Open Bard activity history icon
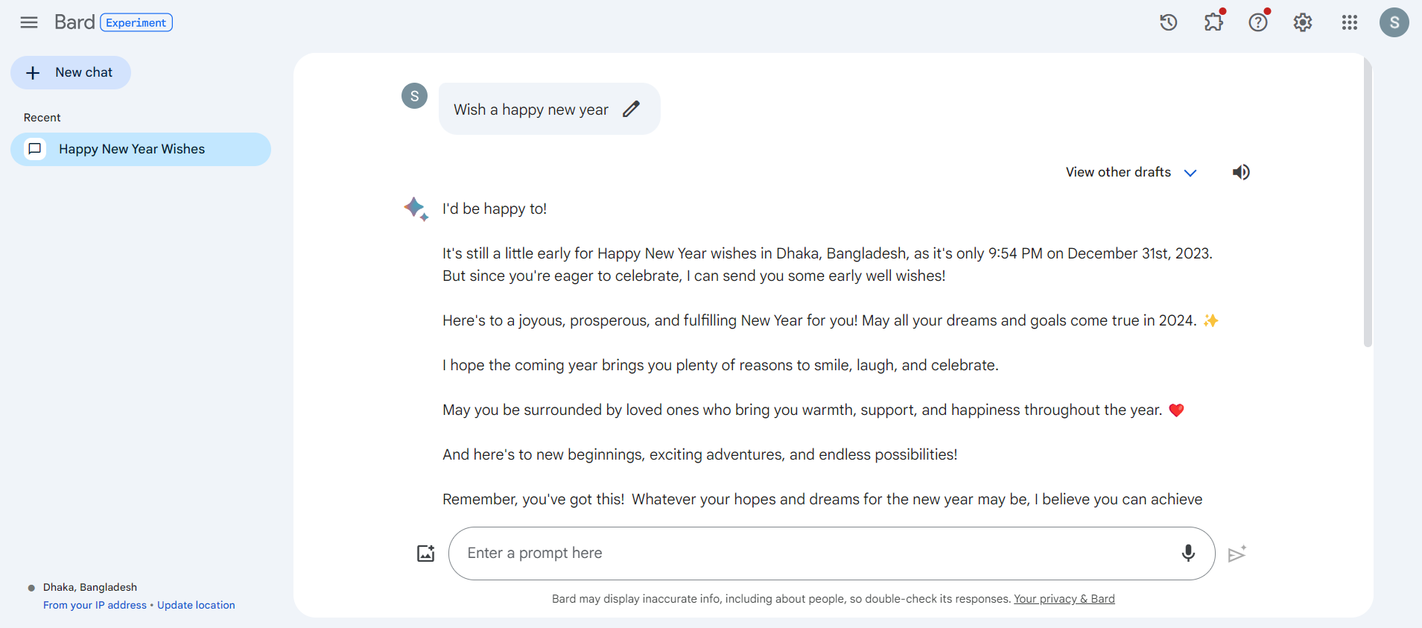Viewport: 1422px width, 628px height. (1168, 22)
